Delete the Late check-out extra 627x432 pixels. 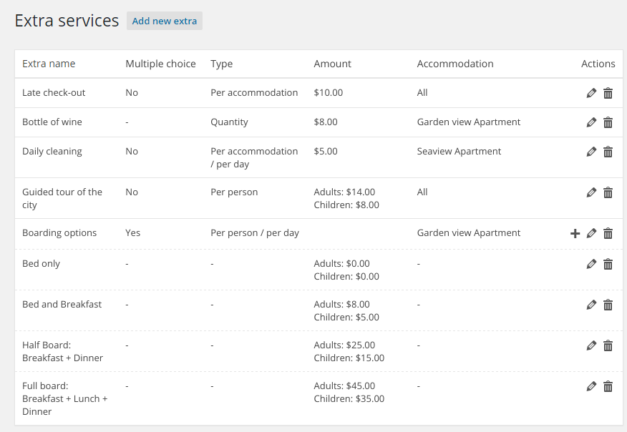(608, 93)
